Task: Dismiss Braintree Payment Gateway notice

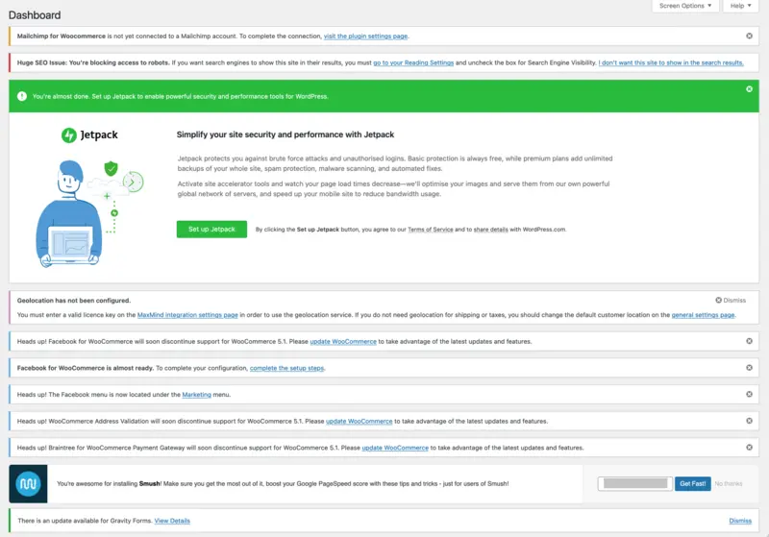Action: 749,447
